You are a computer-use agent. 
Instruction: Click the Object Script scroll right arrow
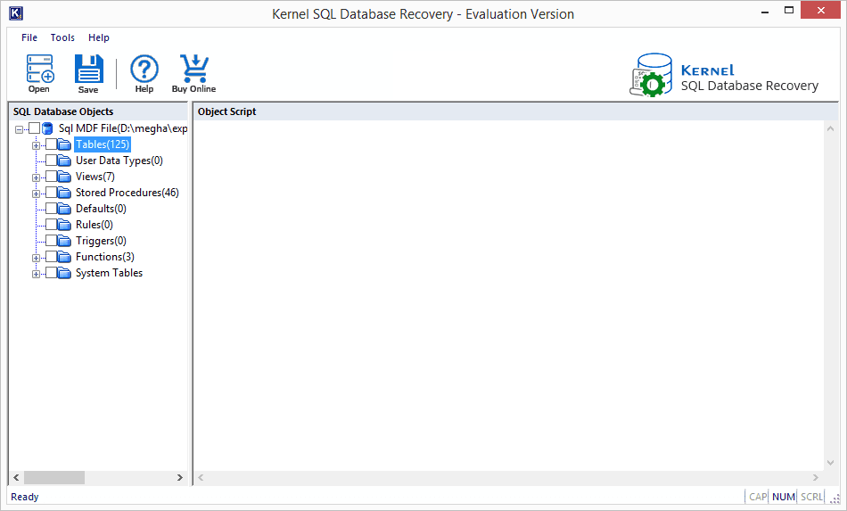[816, 477]
